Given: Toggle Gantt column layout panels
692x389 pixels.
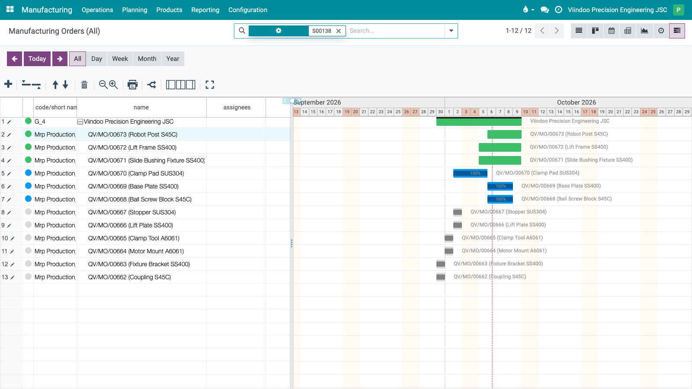Looking at the screenshot, I should [181, 85].
